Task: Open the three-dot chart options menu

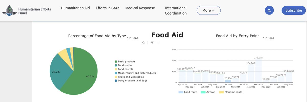Action: [158, 43]
